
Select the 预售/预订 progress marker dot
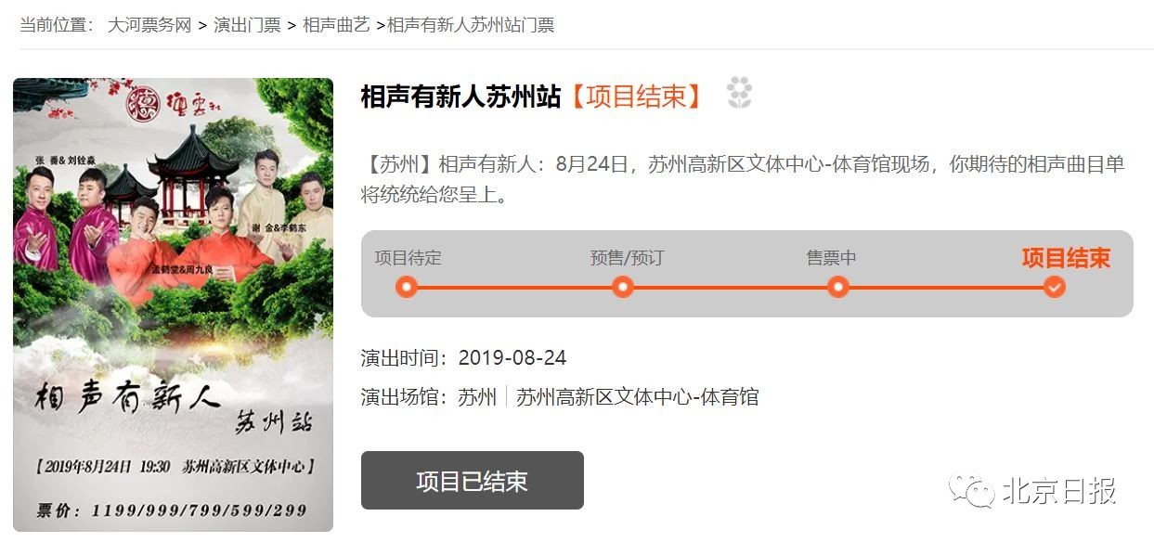(622, 287)
